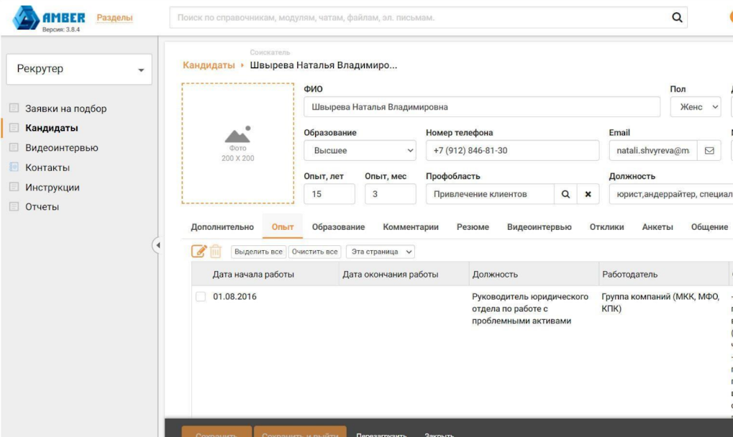This screenshot has width=733, height=437.
Task: Click the envelope icon next to Email
Action: 709,150
